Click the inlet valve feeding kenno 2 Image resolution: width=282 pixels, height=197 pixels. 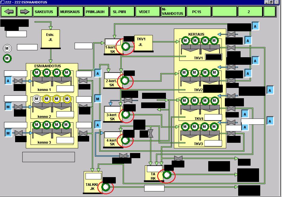pyautogui.click(x=18, y=107)
